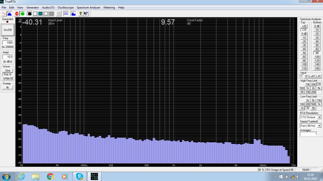
Task: Set Top scale to +20
Action: pyautogui.click(x=304, y=26)
